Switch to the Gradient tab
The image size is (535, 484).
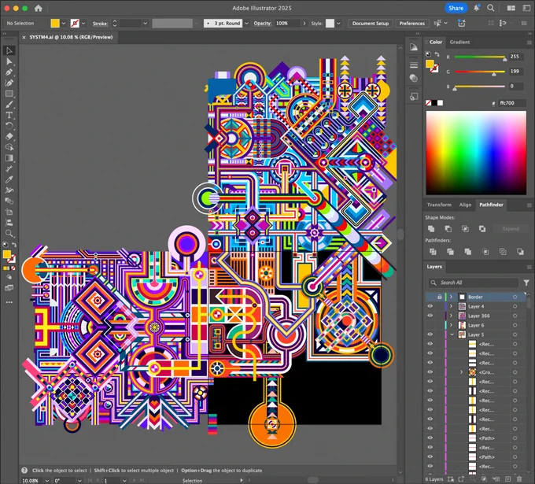point(459,42)
